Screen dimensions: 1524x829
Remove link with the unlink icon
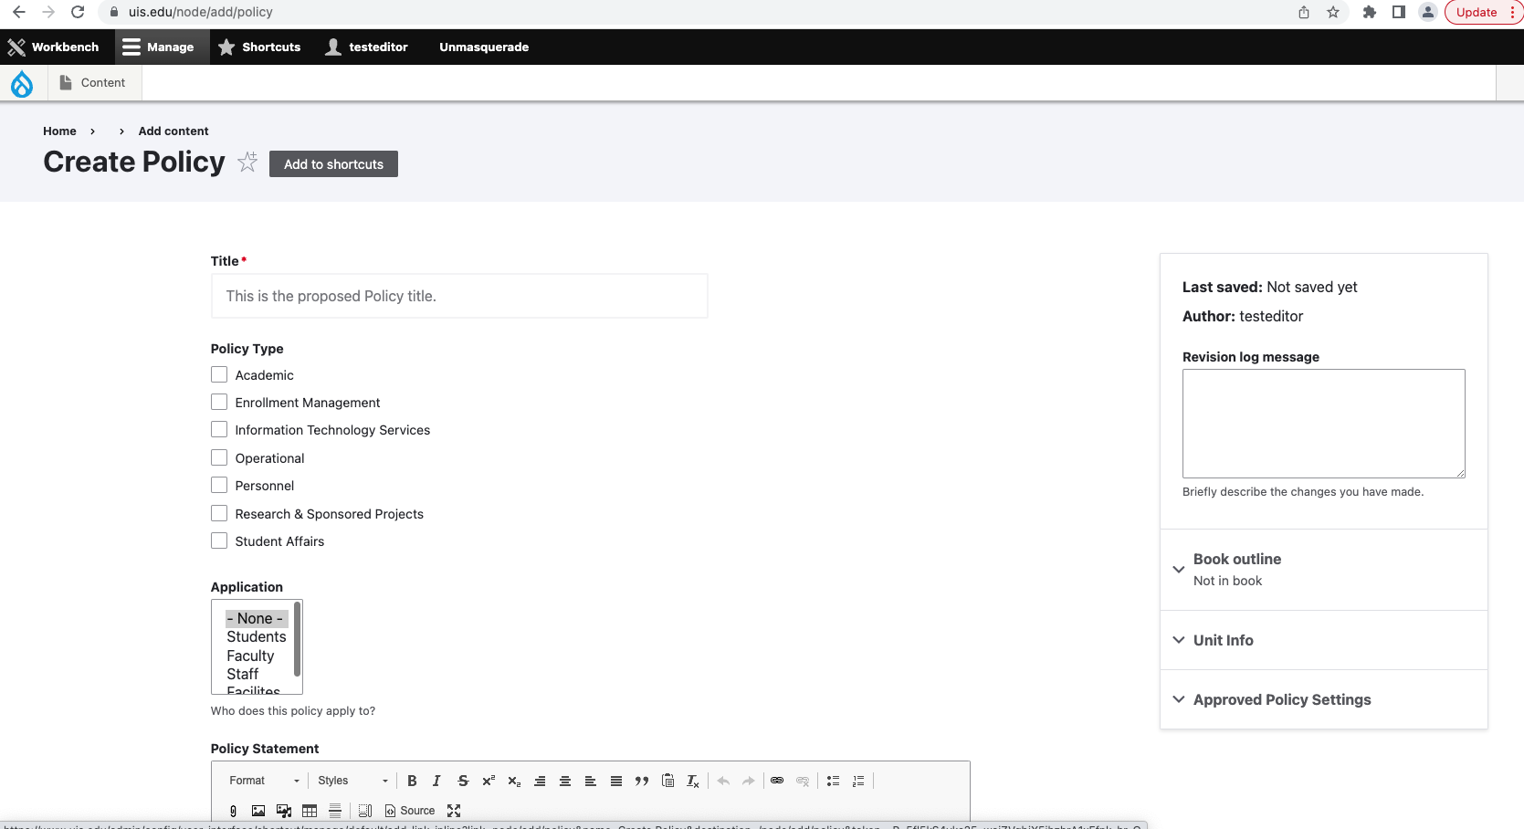(x=803, y=781)
